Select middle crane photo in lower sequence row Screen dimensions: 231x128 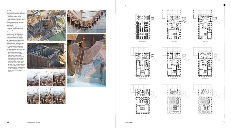click(46, 95)
